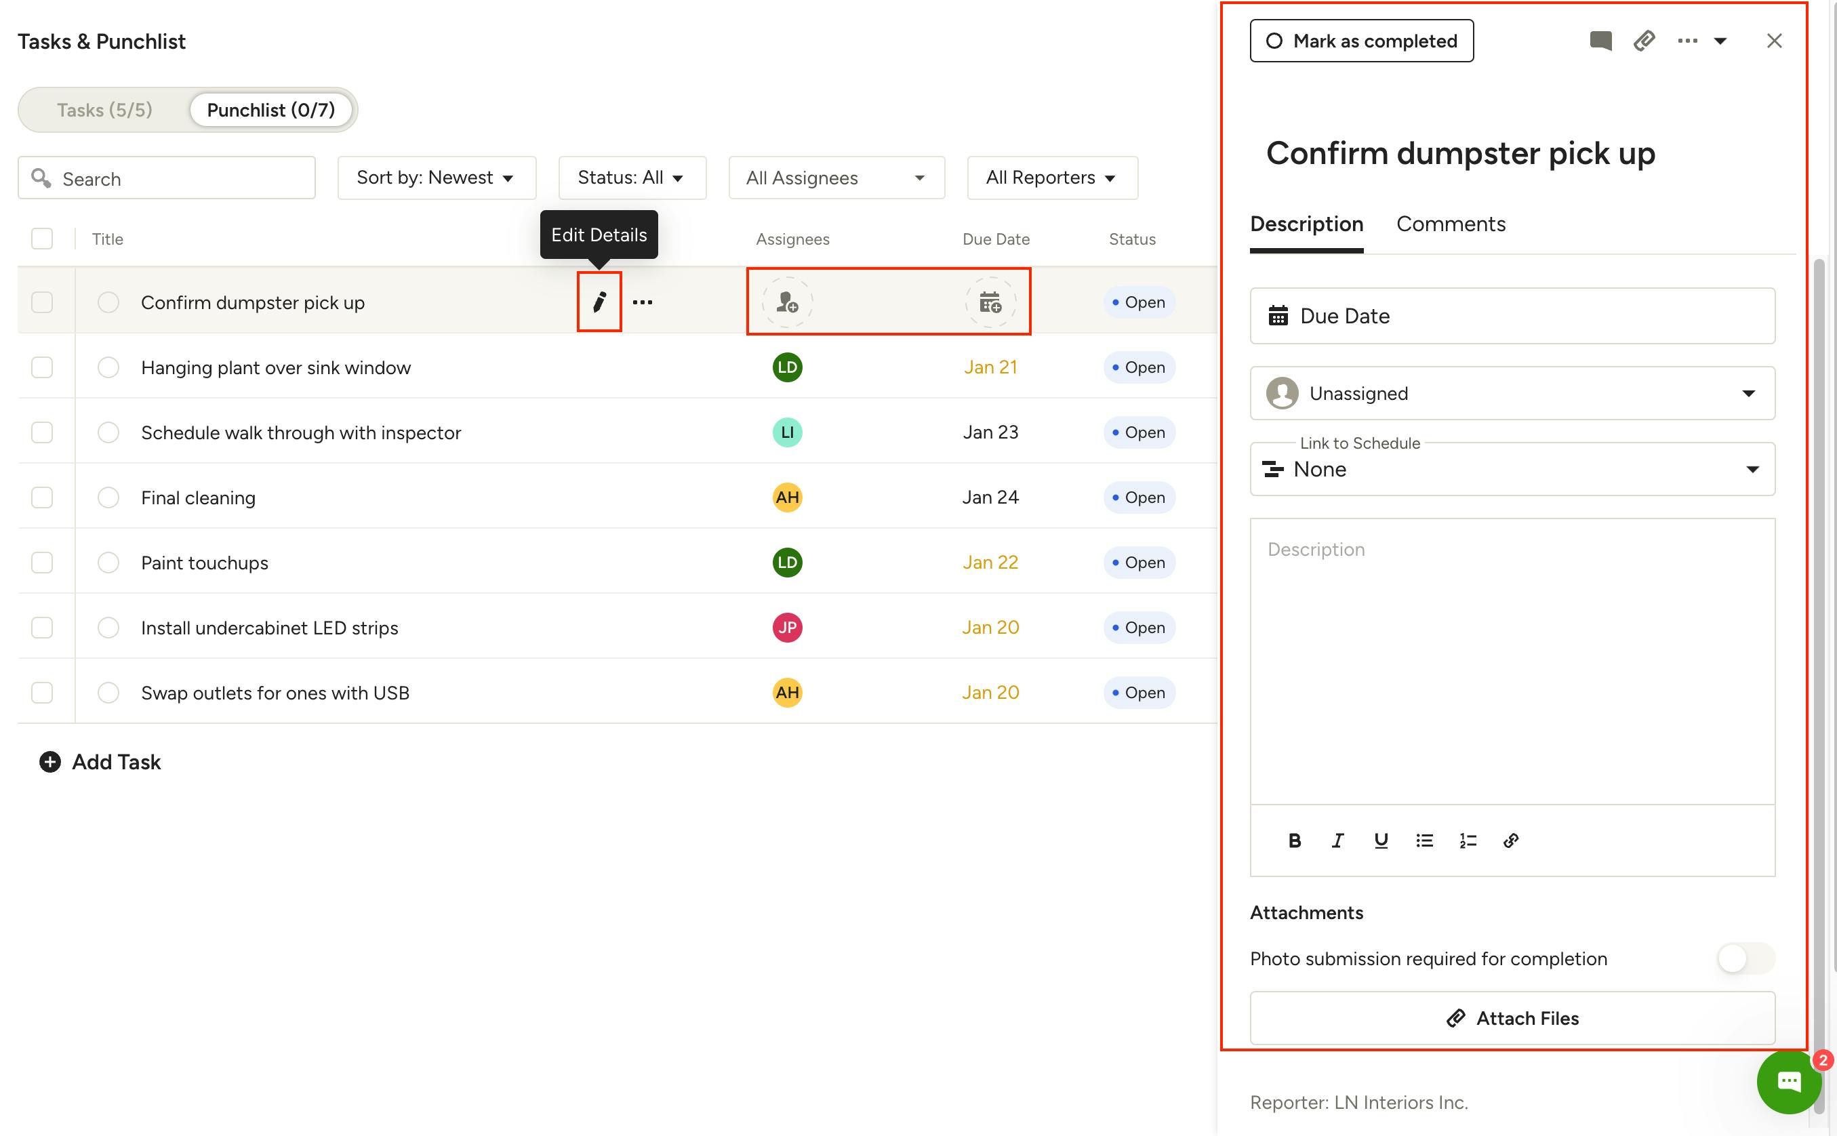Click the Add Task button
Image resolution: width=1837 pixels, height=1136 pixels.
pyautogui.click(x=100, y=762)
